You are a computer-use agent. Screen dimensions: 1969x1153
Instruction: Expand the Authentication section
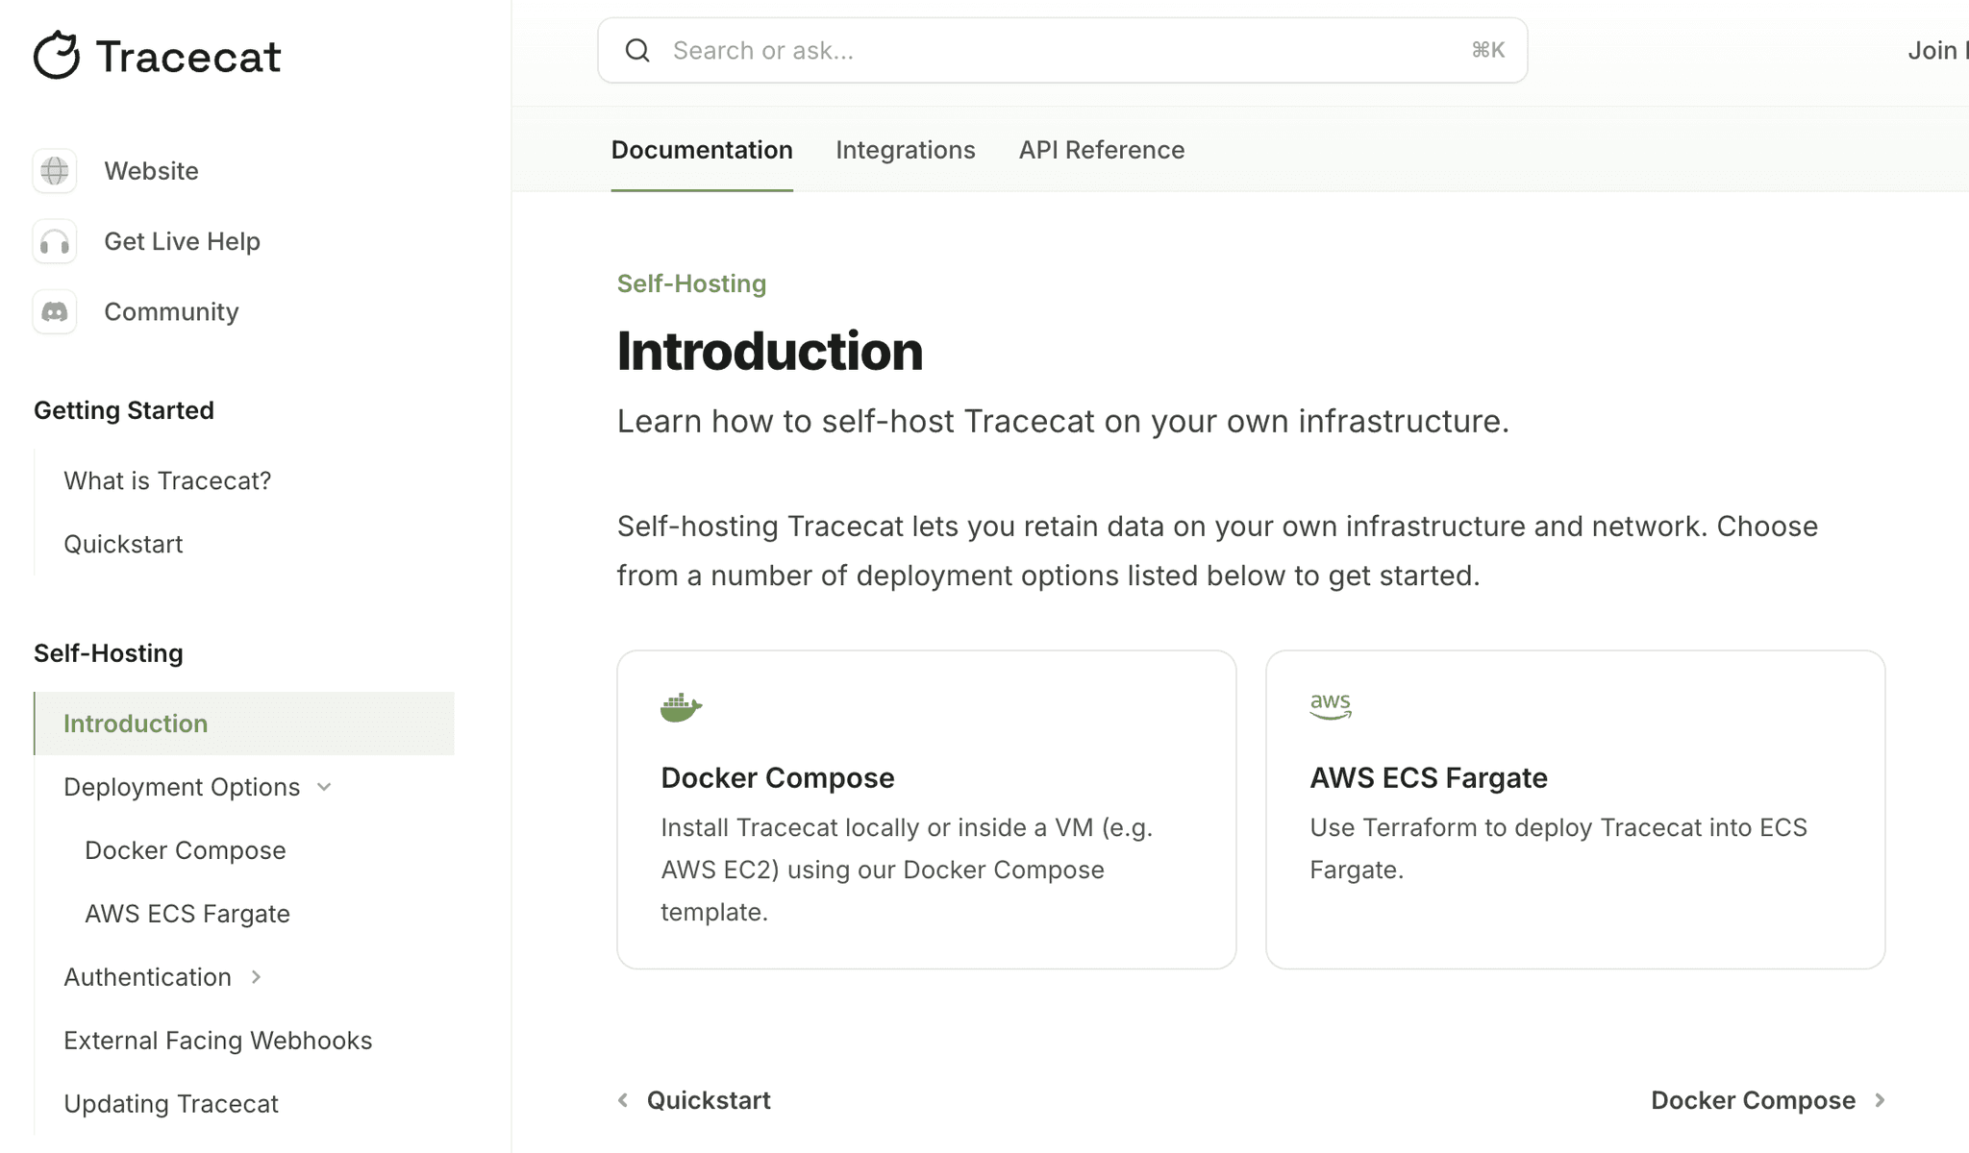[x=147, y=976]
